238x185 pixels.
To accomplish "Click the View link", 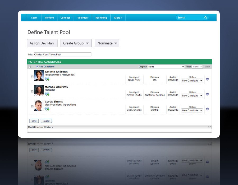I will tap(207, 67).
